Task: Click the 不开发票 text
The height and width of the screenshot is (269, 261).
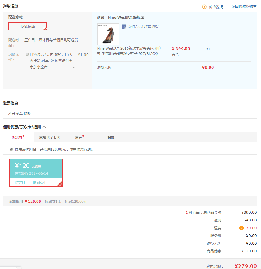Action: coord(15,114)
